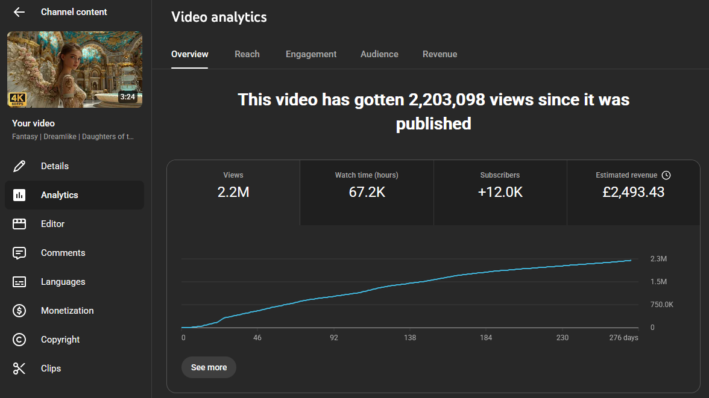
Task: Select the Subscribers metric card
Action: pos(500,193)
